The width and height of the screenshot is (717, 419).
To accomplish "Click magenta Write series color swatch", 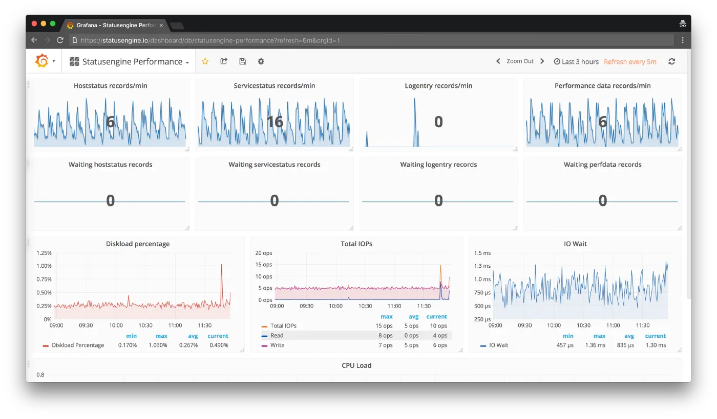I will click(x=264, y=346).
